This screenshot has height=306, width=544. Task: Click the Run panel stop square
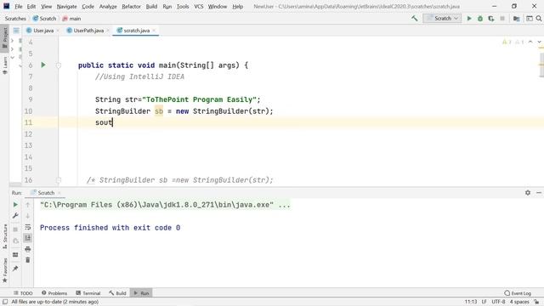(x=15, y=229)
